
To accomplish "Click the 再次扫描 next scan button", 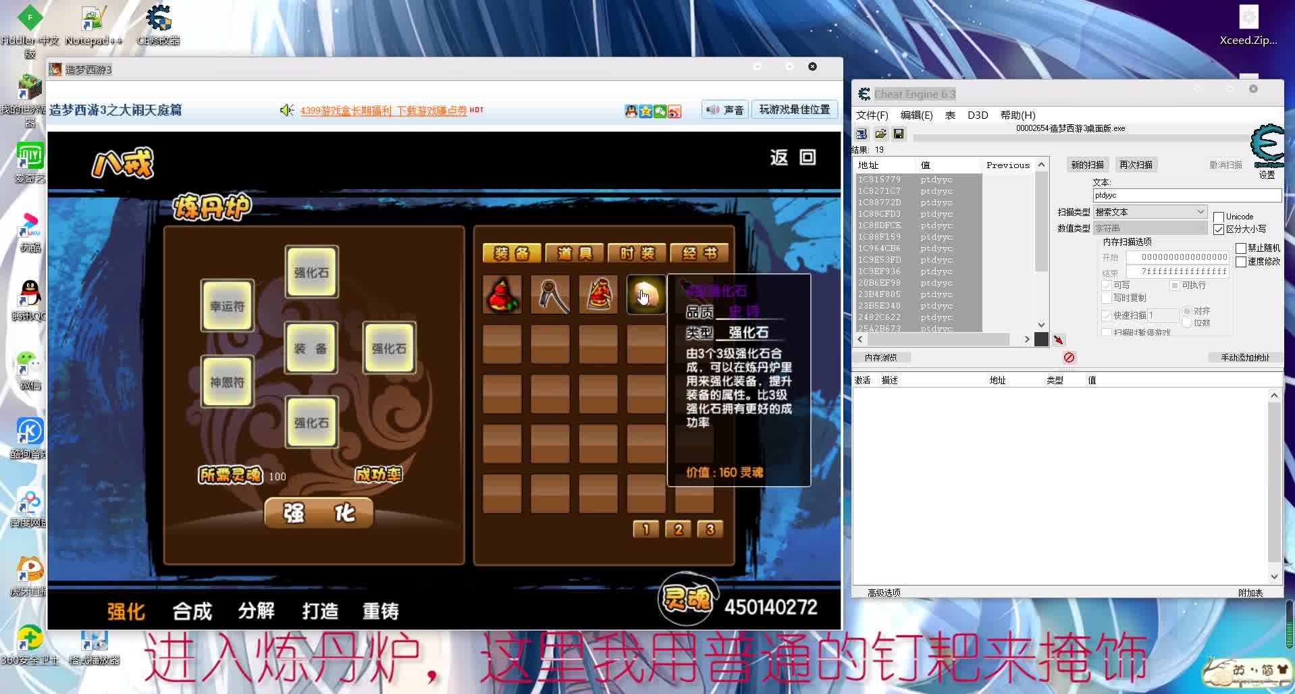I will tap(1136, 165).
